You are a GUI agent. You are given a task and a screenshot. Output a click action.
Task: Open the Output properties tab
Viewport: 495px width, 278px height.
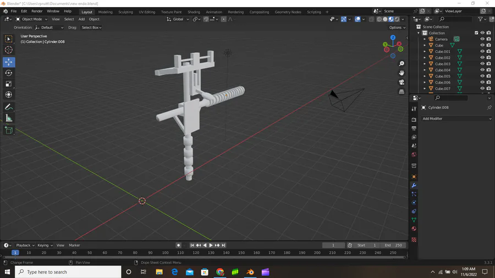tap(414, 129)
